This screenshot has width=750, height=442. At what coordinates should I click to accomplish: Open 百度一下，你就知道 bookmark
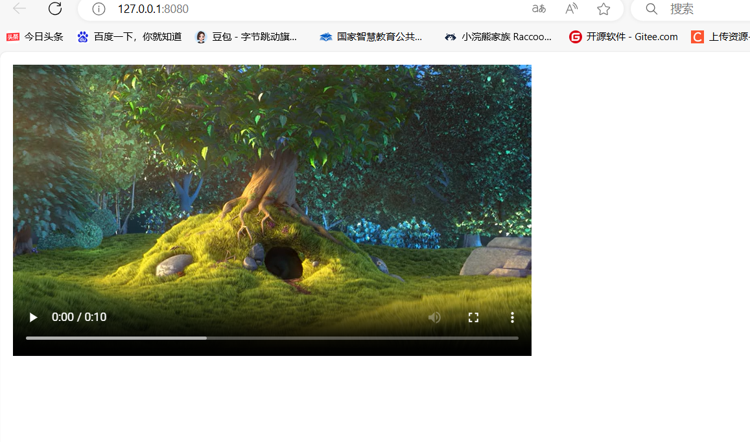129,37
